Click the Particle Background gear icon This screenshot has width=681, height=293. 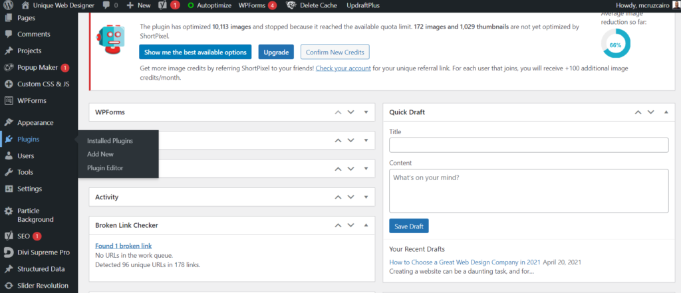(8, 211)
